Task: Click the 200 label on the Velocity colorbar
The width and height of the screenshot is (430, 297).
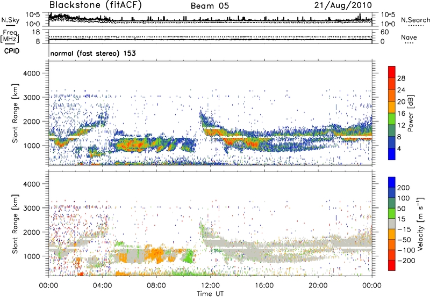Action: (x=404, y=188)
